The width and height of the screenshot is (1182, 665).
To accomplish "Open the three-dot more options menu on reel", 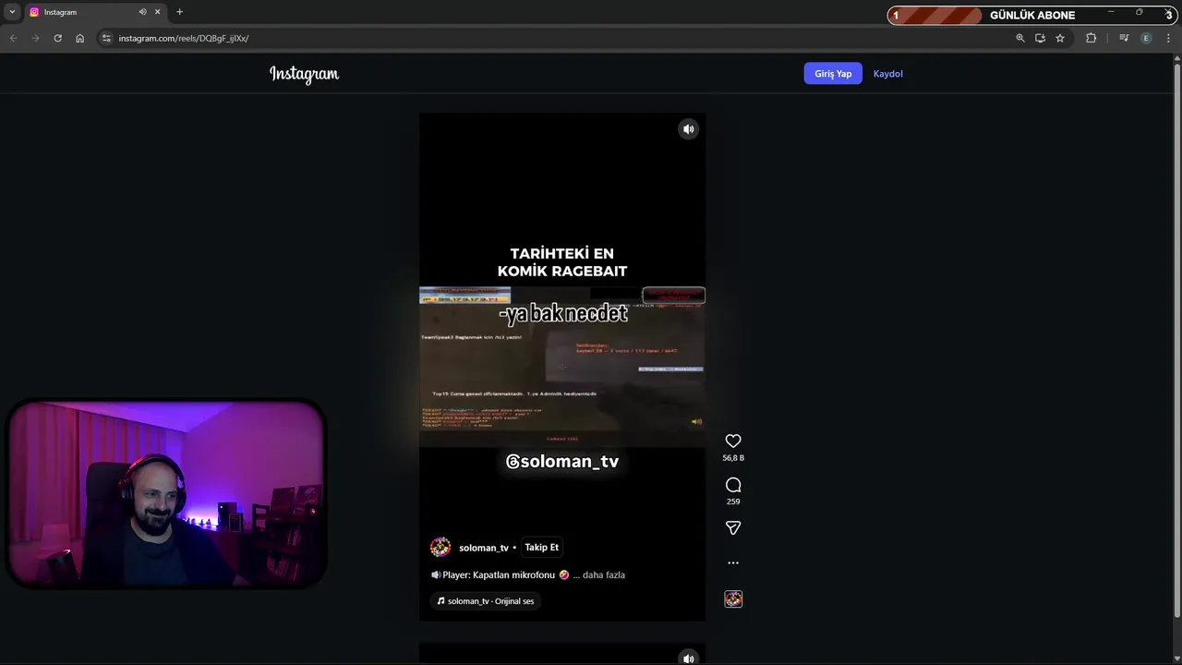I will [x=733, y=562].
